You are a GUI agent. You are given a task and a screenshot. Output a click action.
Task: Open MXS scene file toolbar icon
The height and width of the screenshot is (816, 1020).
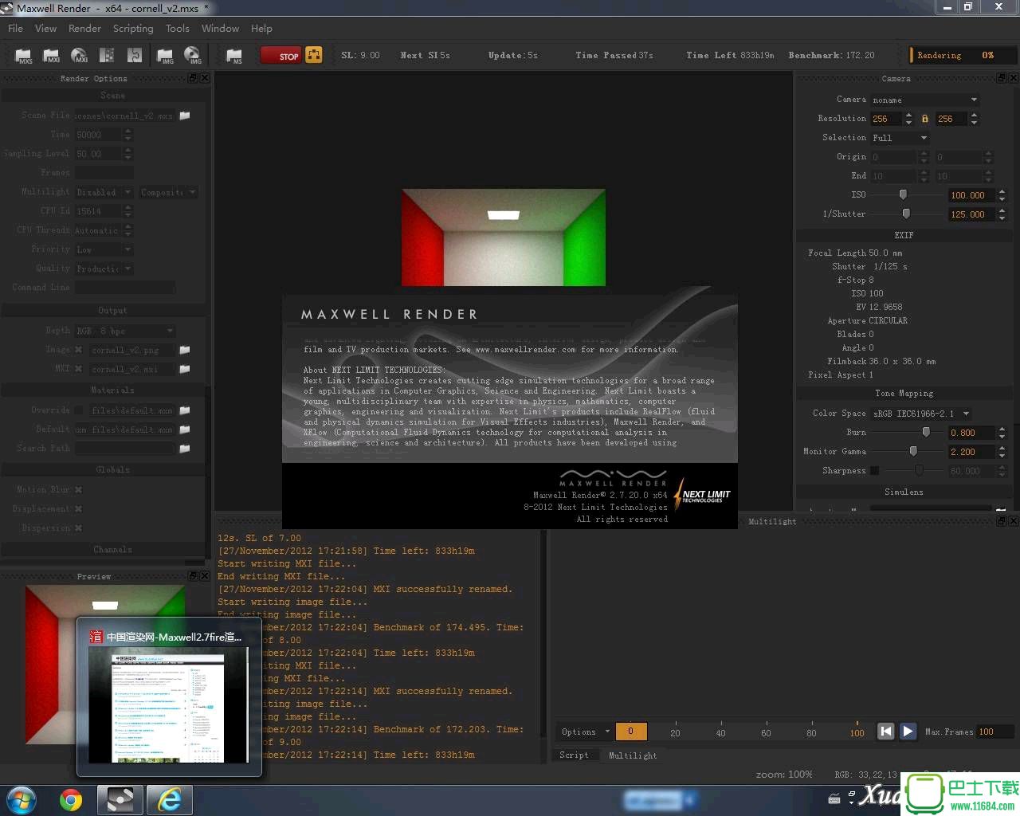tap(24, 55)
